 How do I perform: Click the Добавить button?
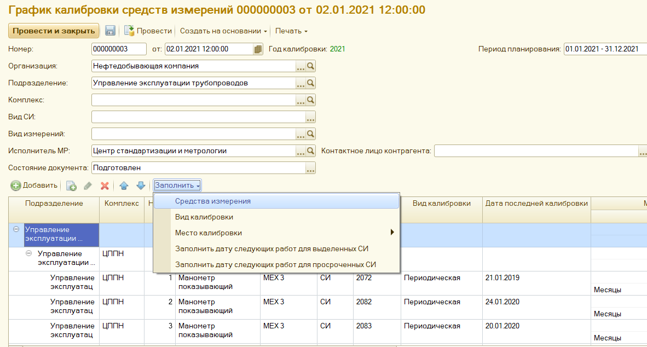[34, 186]
